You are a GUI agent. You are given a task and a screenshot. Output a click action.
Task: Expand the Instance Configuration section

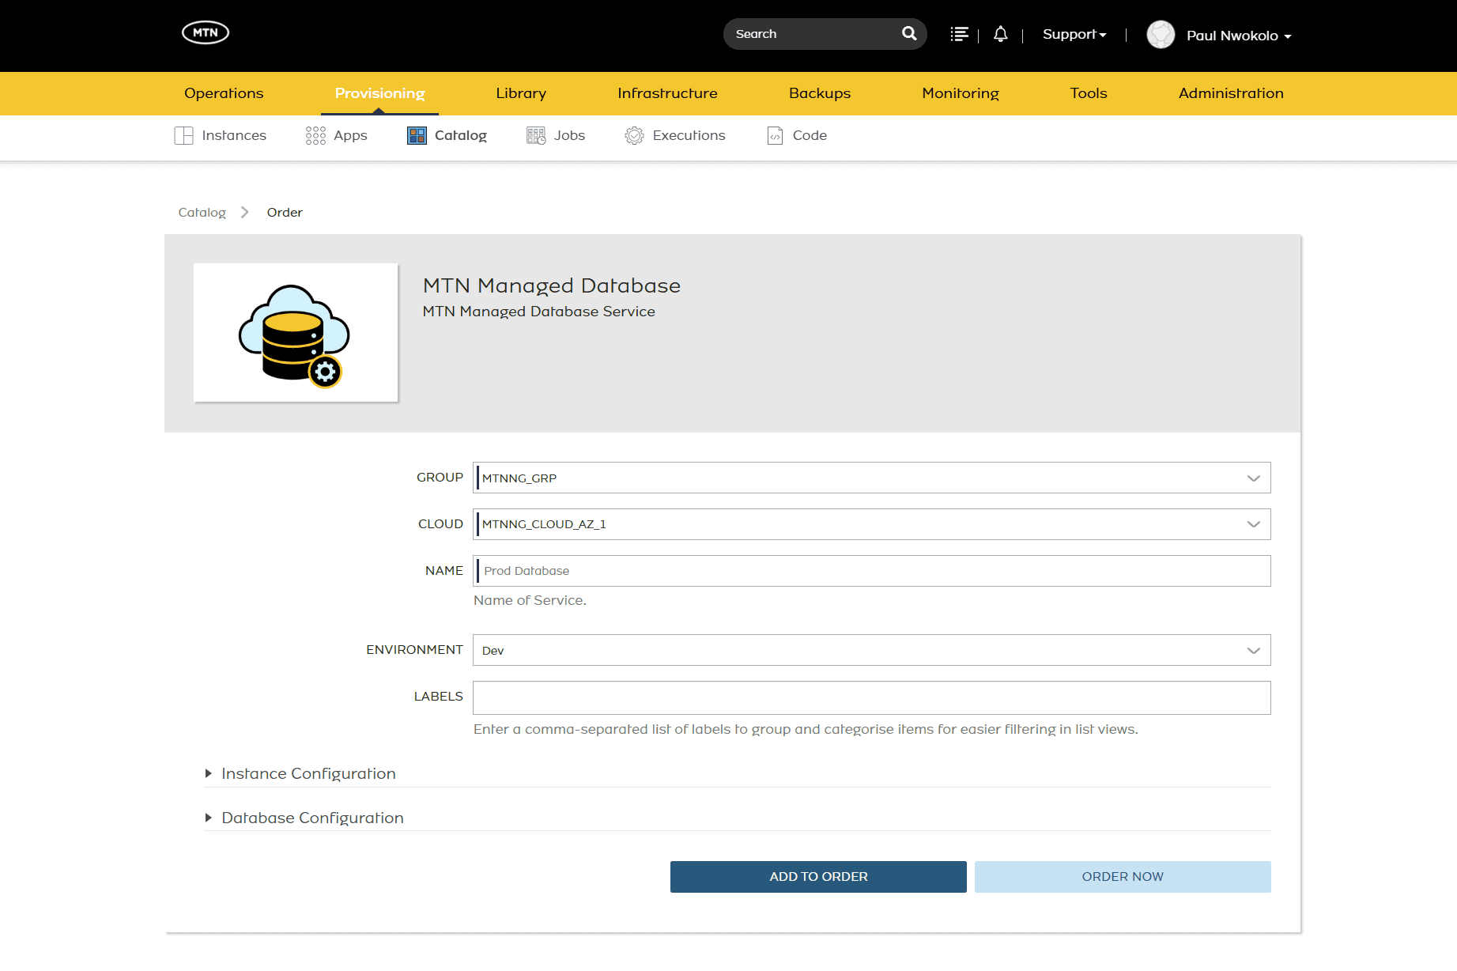300,773
